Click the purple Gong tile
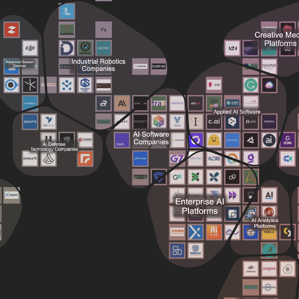This screenshot has height=299, width=299. [x=287, y=140]
